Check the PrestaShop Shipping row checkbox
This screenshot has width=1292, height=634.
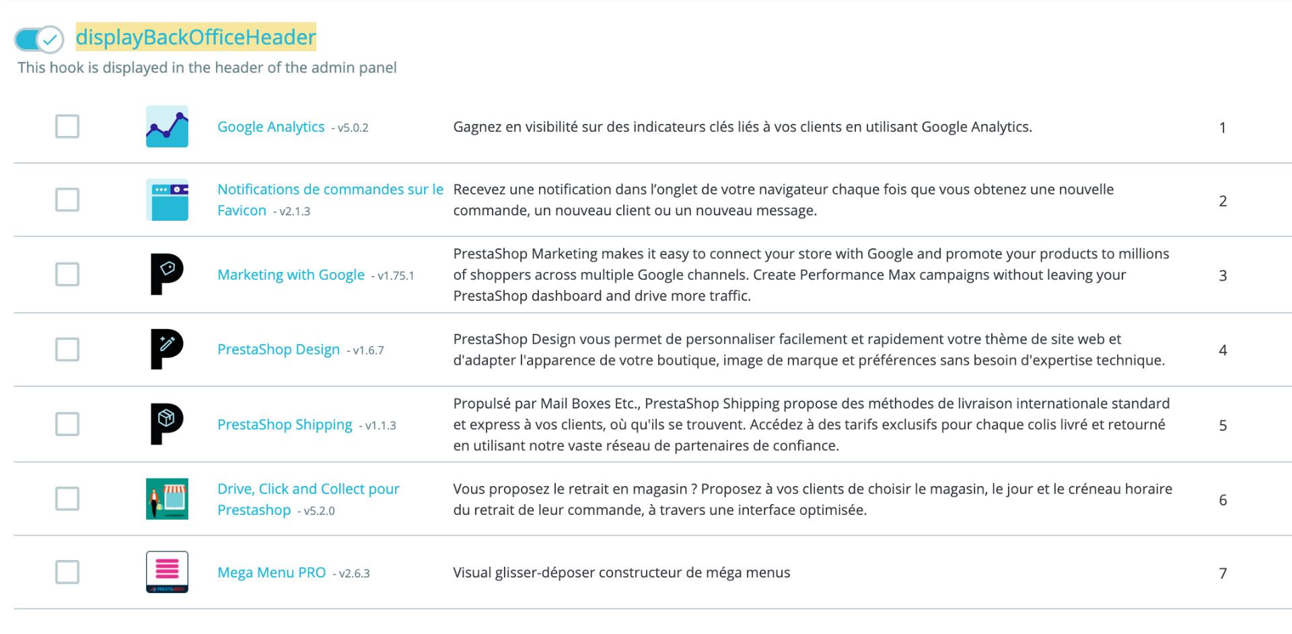click(67, 424)
